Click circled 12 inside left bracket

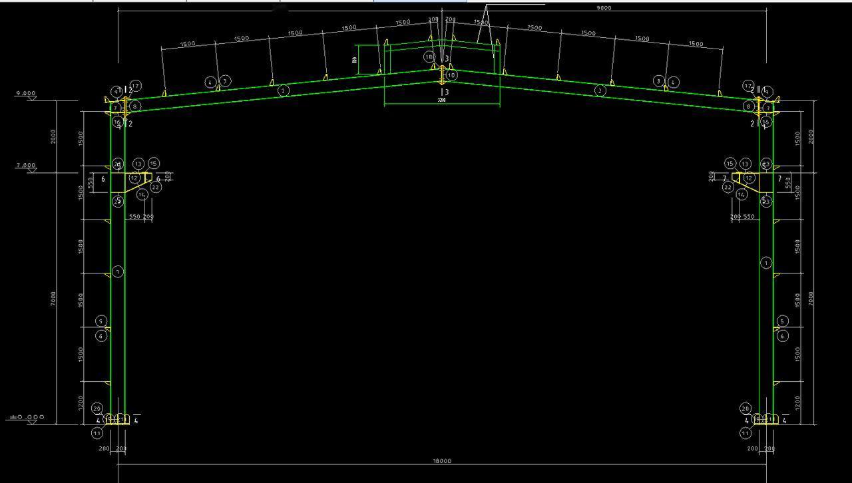[x=135, y=178]
